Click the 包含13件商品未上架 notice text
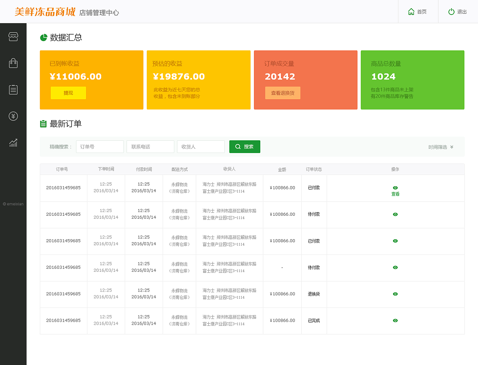This screenshot has width=478, height=365. click(x=392, y=90)
